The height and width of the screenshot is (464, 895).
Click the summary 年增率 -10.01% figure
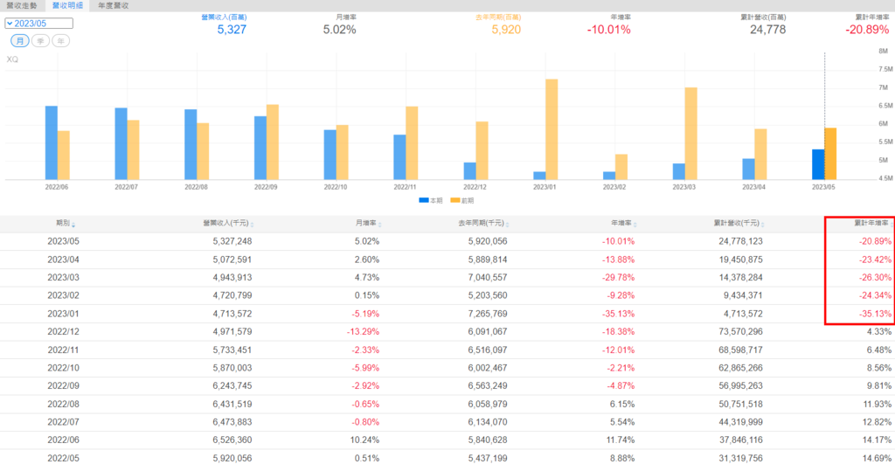(x=609, y=30)
